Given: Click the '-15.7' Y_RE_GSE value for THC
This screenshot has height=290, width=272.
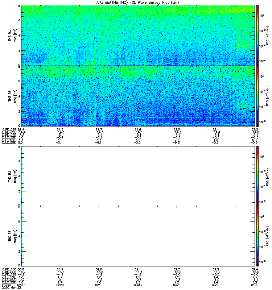Looking at the screenshot, I should (x=21, y=272).
